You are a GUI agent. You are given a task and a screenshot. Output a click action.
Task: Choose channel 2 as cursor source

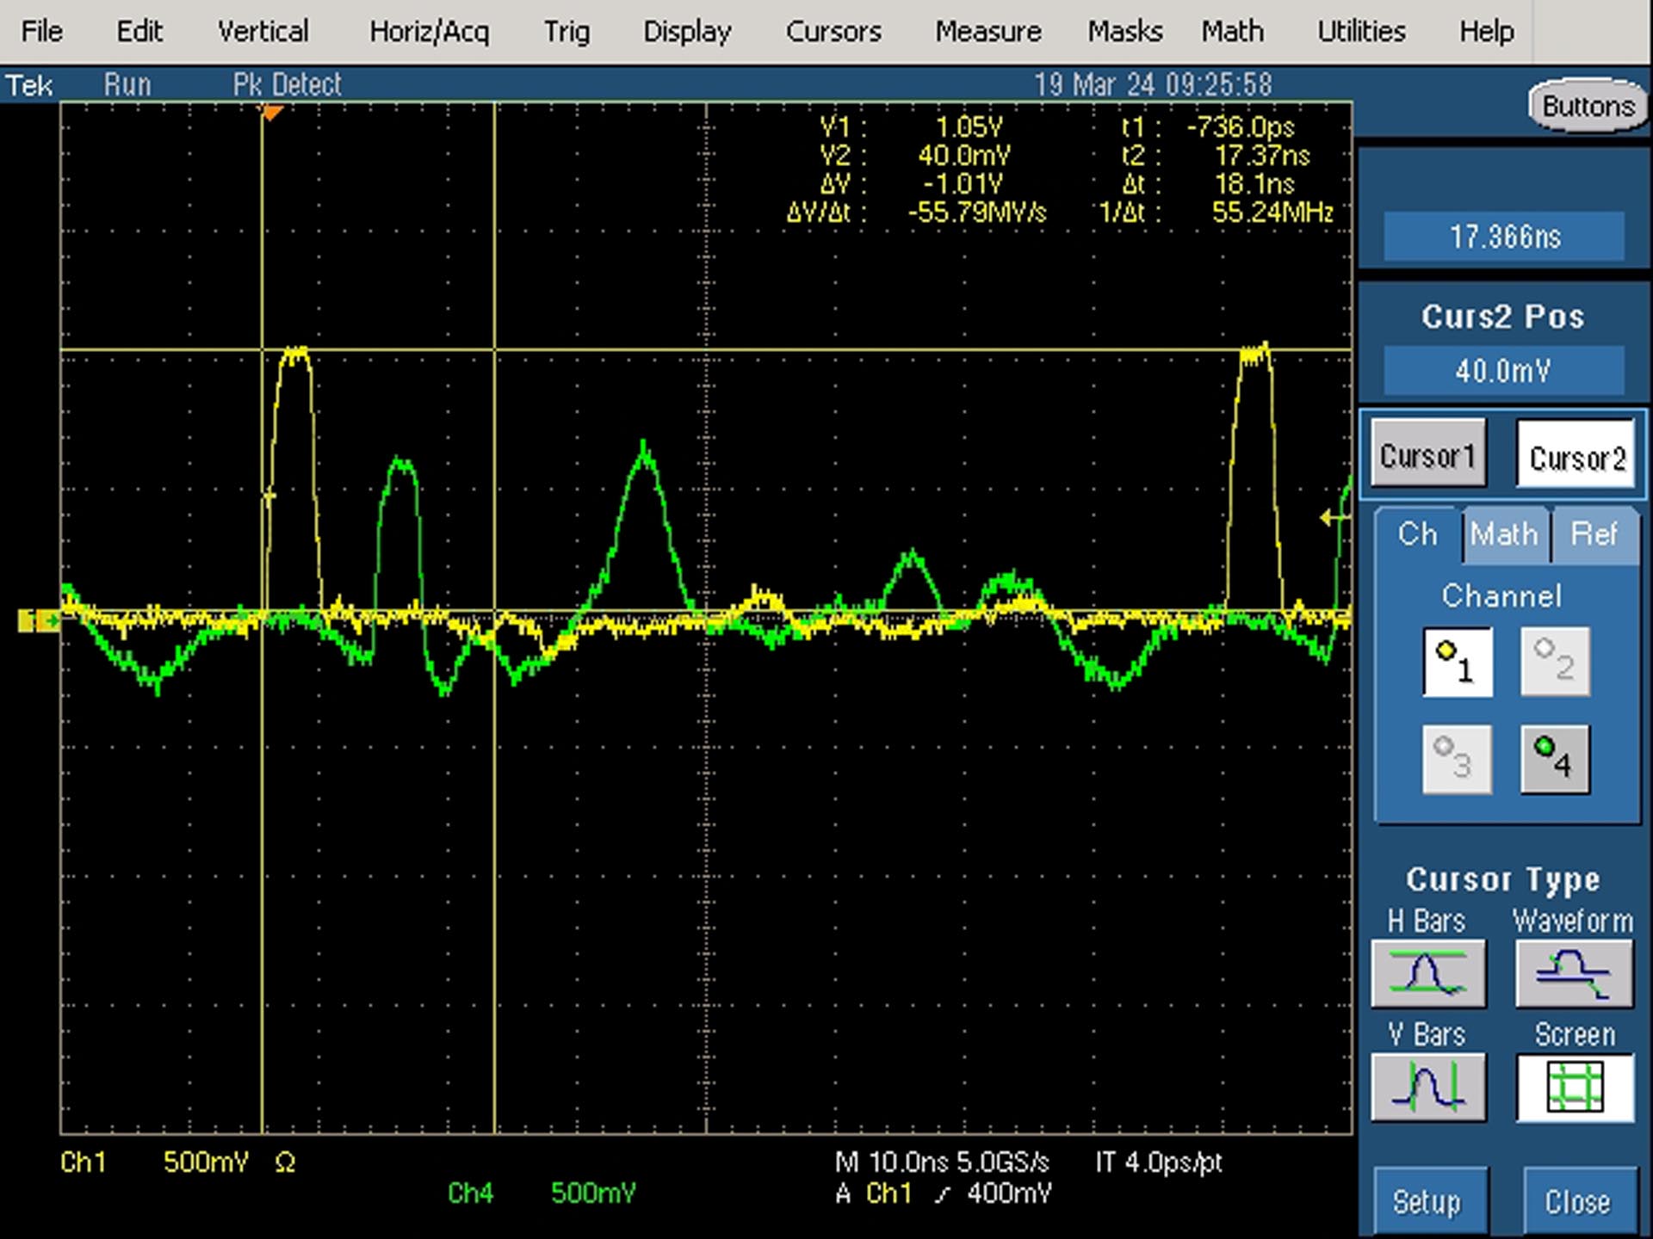click(x=1555, y=661)
